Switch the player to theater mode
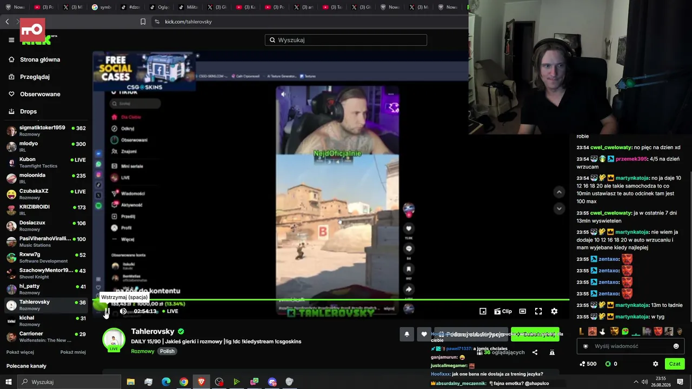The width and height of the screenshot is (692, 389). pyautogui.click(x=522, y=311)
